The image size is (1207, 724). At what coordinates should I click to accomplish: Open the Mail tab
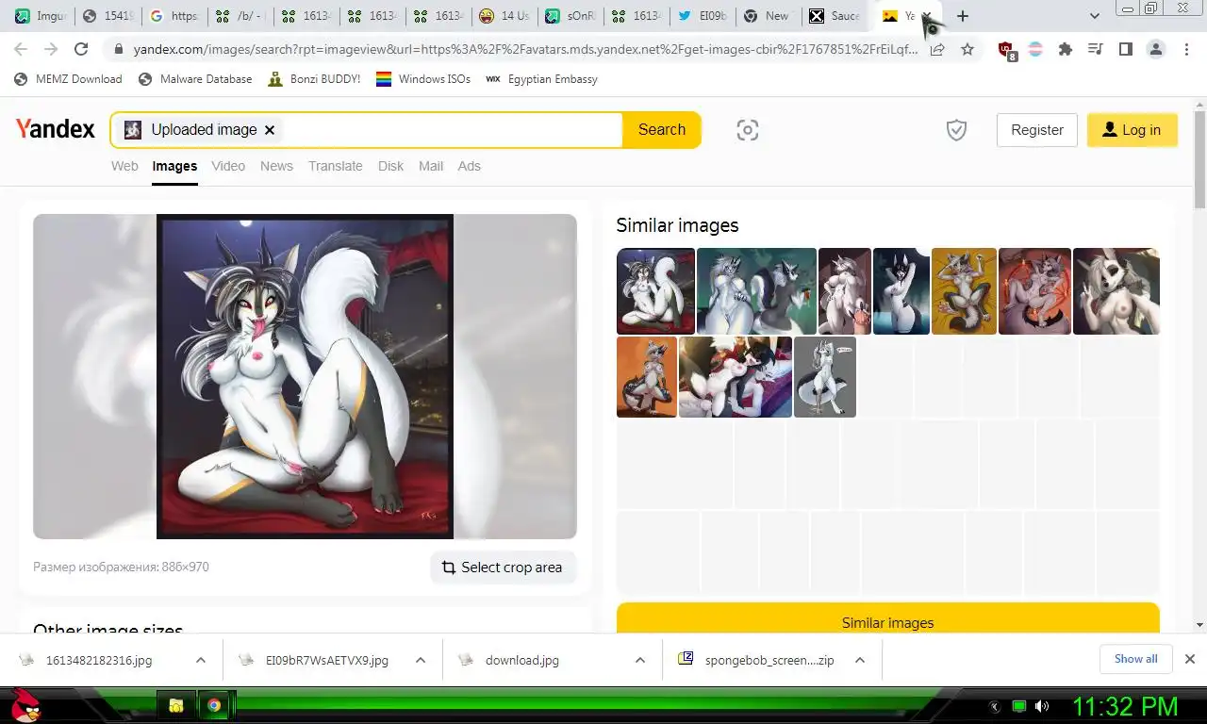[x=431, y=166]
